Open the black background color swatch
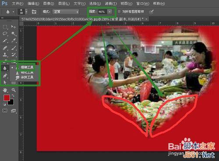 click(11, 102)
